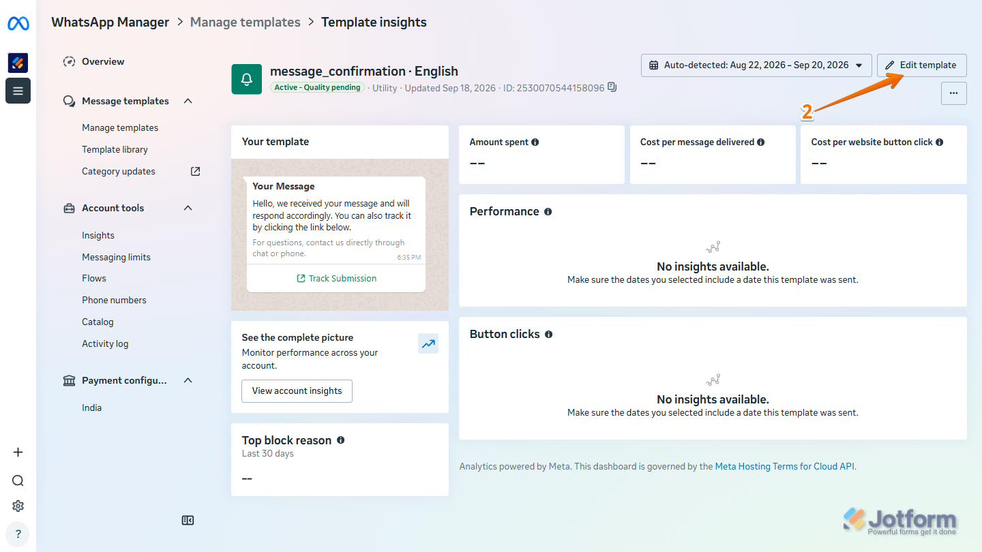
Task: Open the three-dots more options button
Action: (x=954, y=93)
